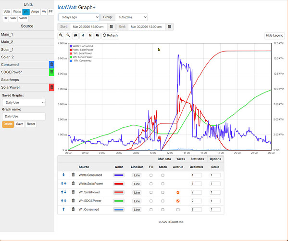Remove SolarPower source with red trash icon
Screen dimensions: 288x241
pyautogui.click(x=51, y=87)
